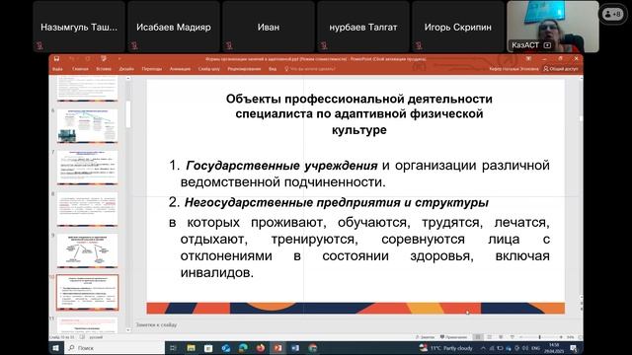
Task: Click the thumbnail panel scrollbar handle
Action: tap(128, 114)
